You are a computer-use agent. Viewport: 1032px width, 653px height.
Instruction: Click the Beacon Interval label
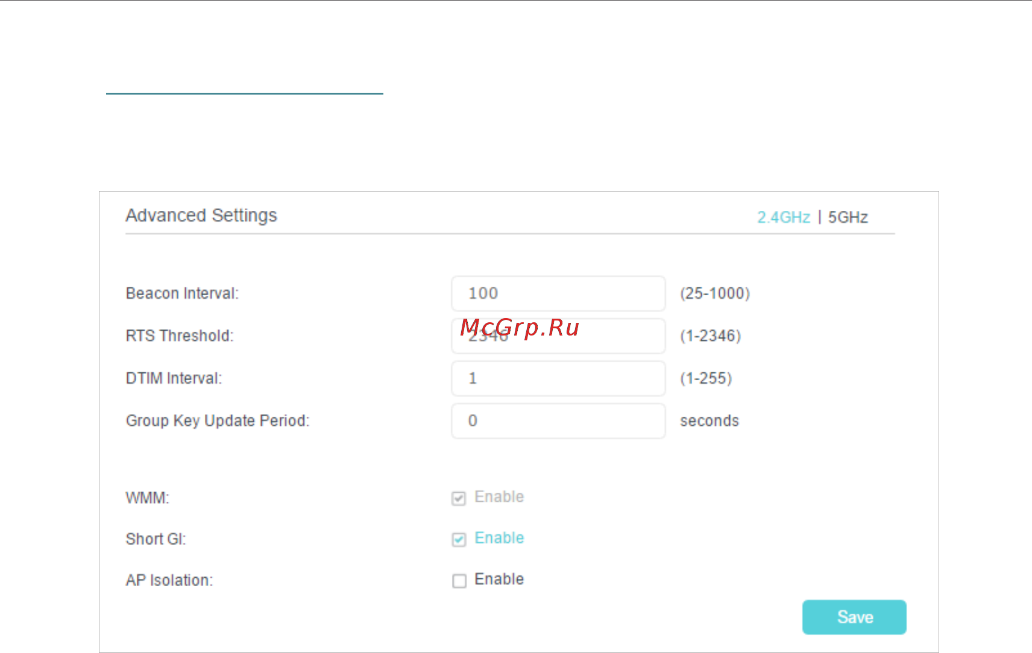tap(182, 293)
